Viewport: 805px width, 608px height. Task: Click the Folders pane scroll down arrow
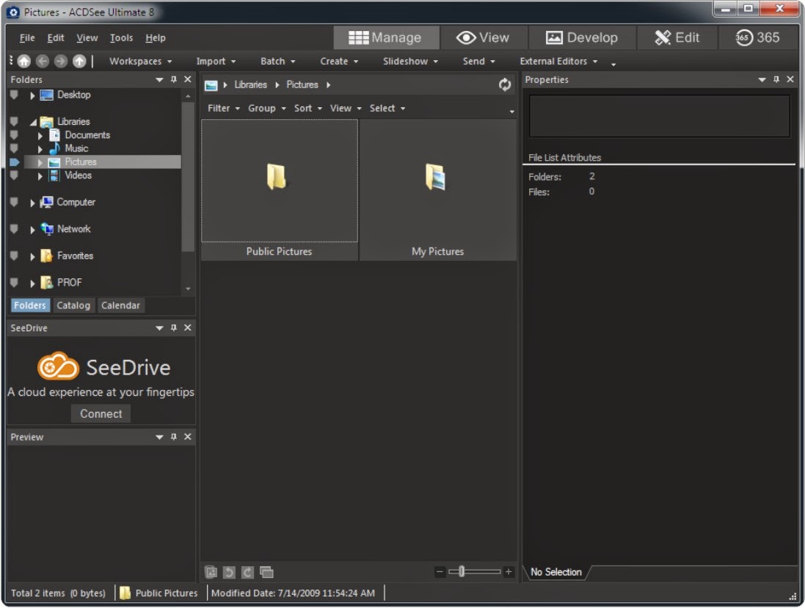pyautogui.click(x=188, y=289)
